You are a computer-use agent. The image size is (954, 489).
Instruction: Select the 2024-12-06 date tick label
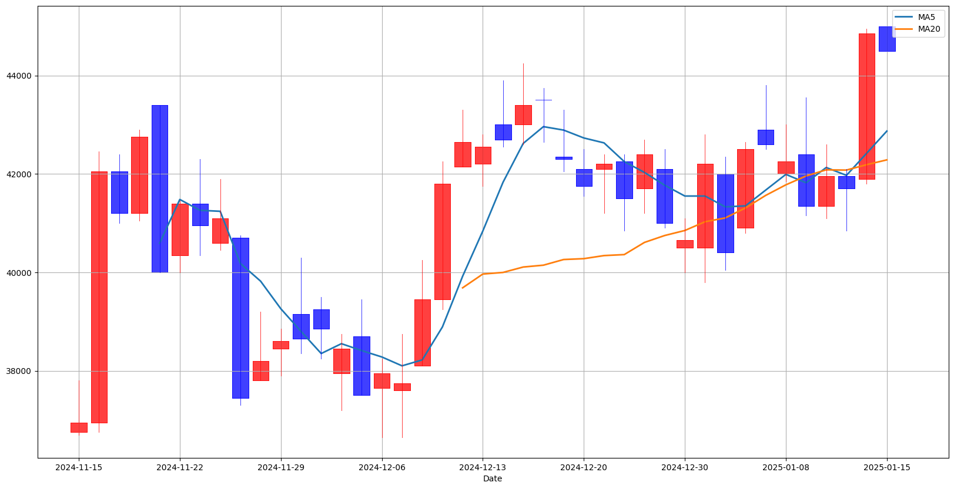pos(382,467)
